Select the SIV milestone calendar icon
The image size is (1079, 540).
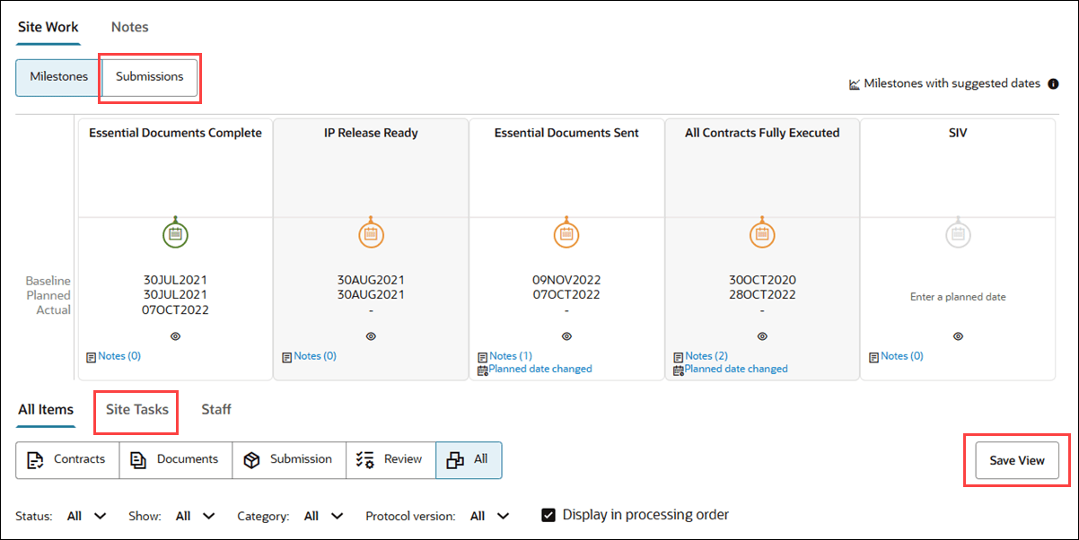tap(958, 234)
